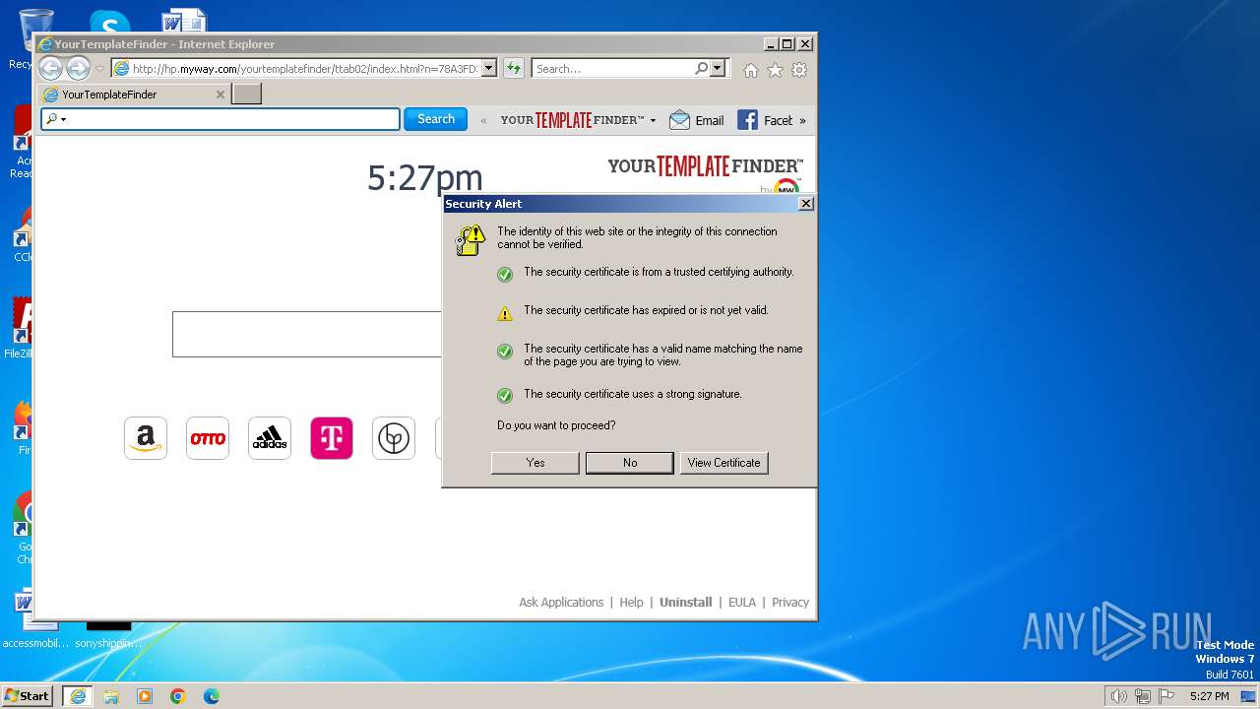
Task: Open Windows Media Player taskbar icon
Action: 145,696
